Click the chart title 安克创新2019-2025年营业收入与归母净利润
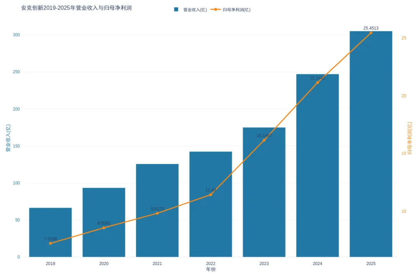This screenshot has width=419, height=279. 76,8
